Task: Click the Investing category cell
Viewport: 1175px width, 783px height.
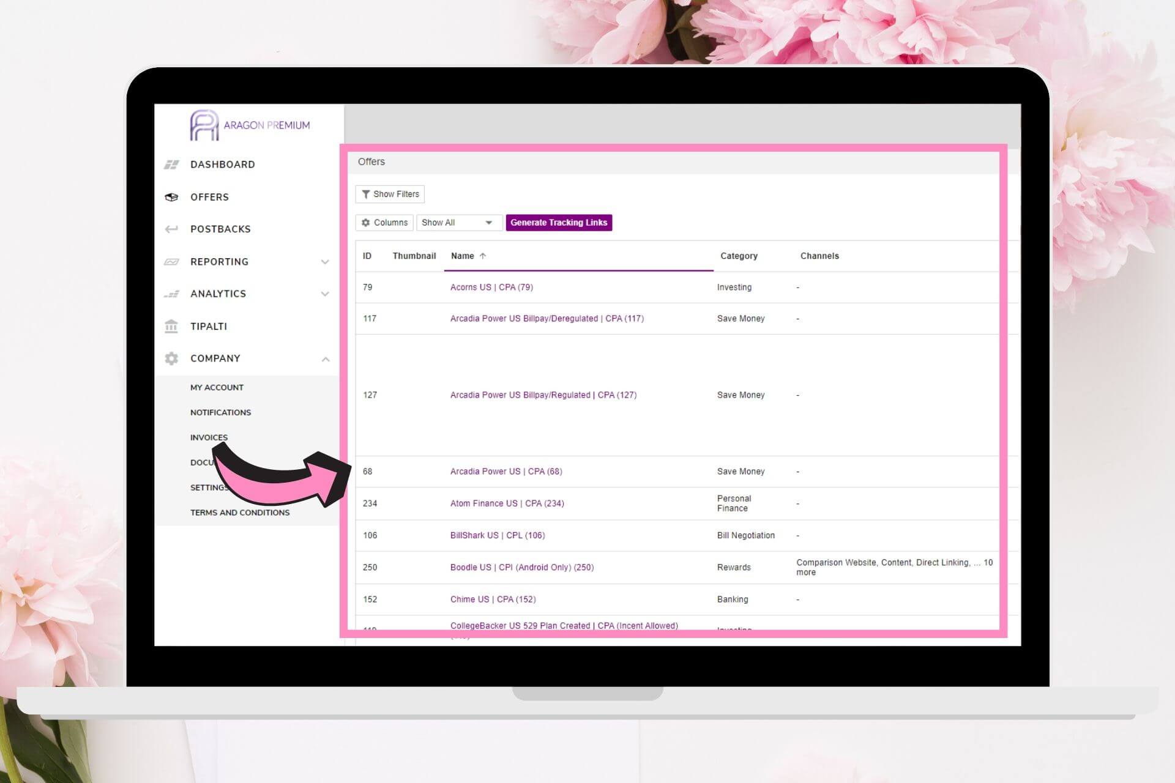Action: pos(734,288)
